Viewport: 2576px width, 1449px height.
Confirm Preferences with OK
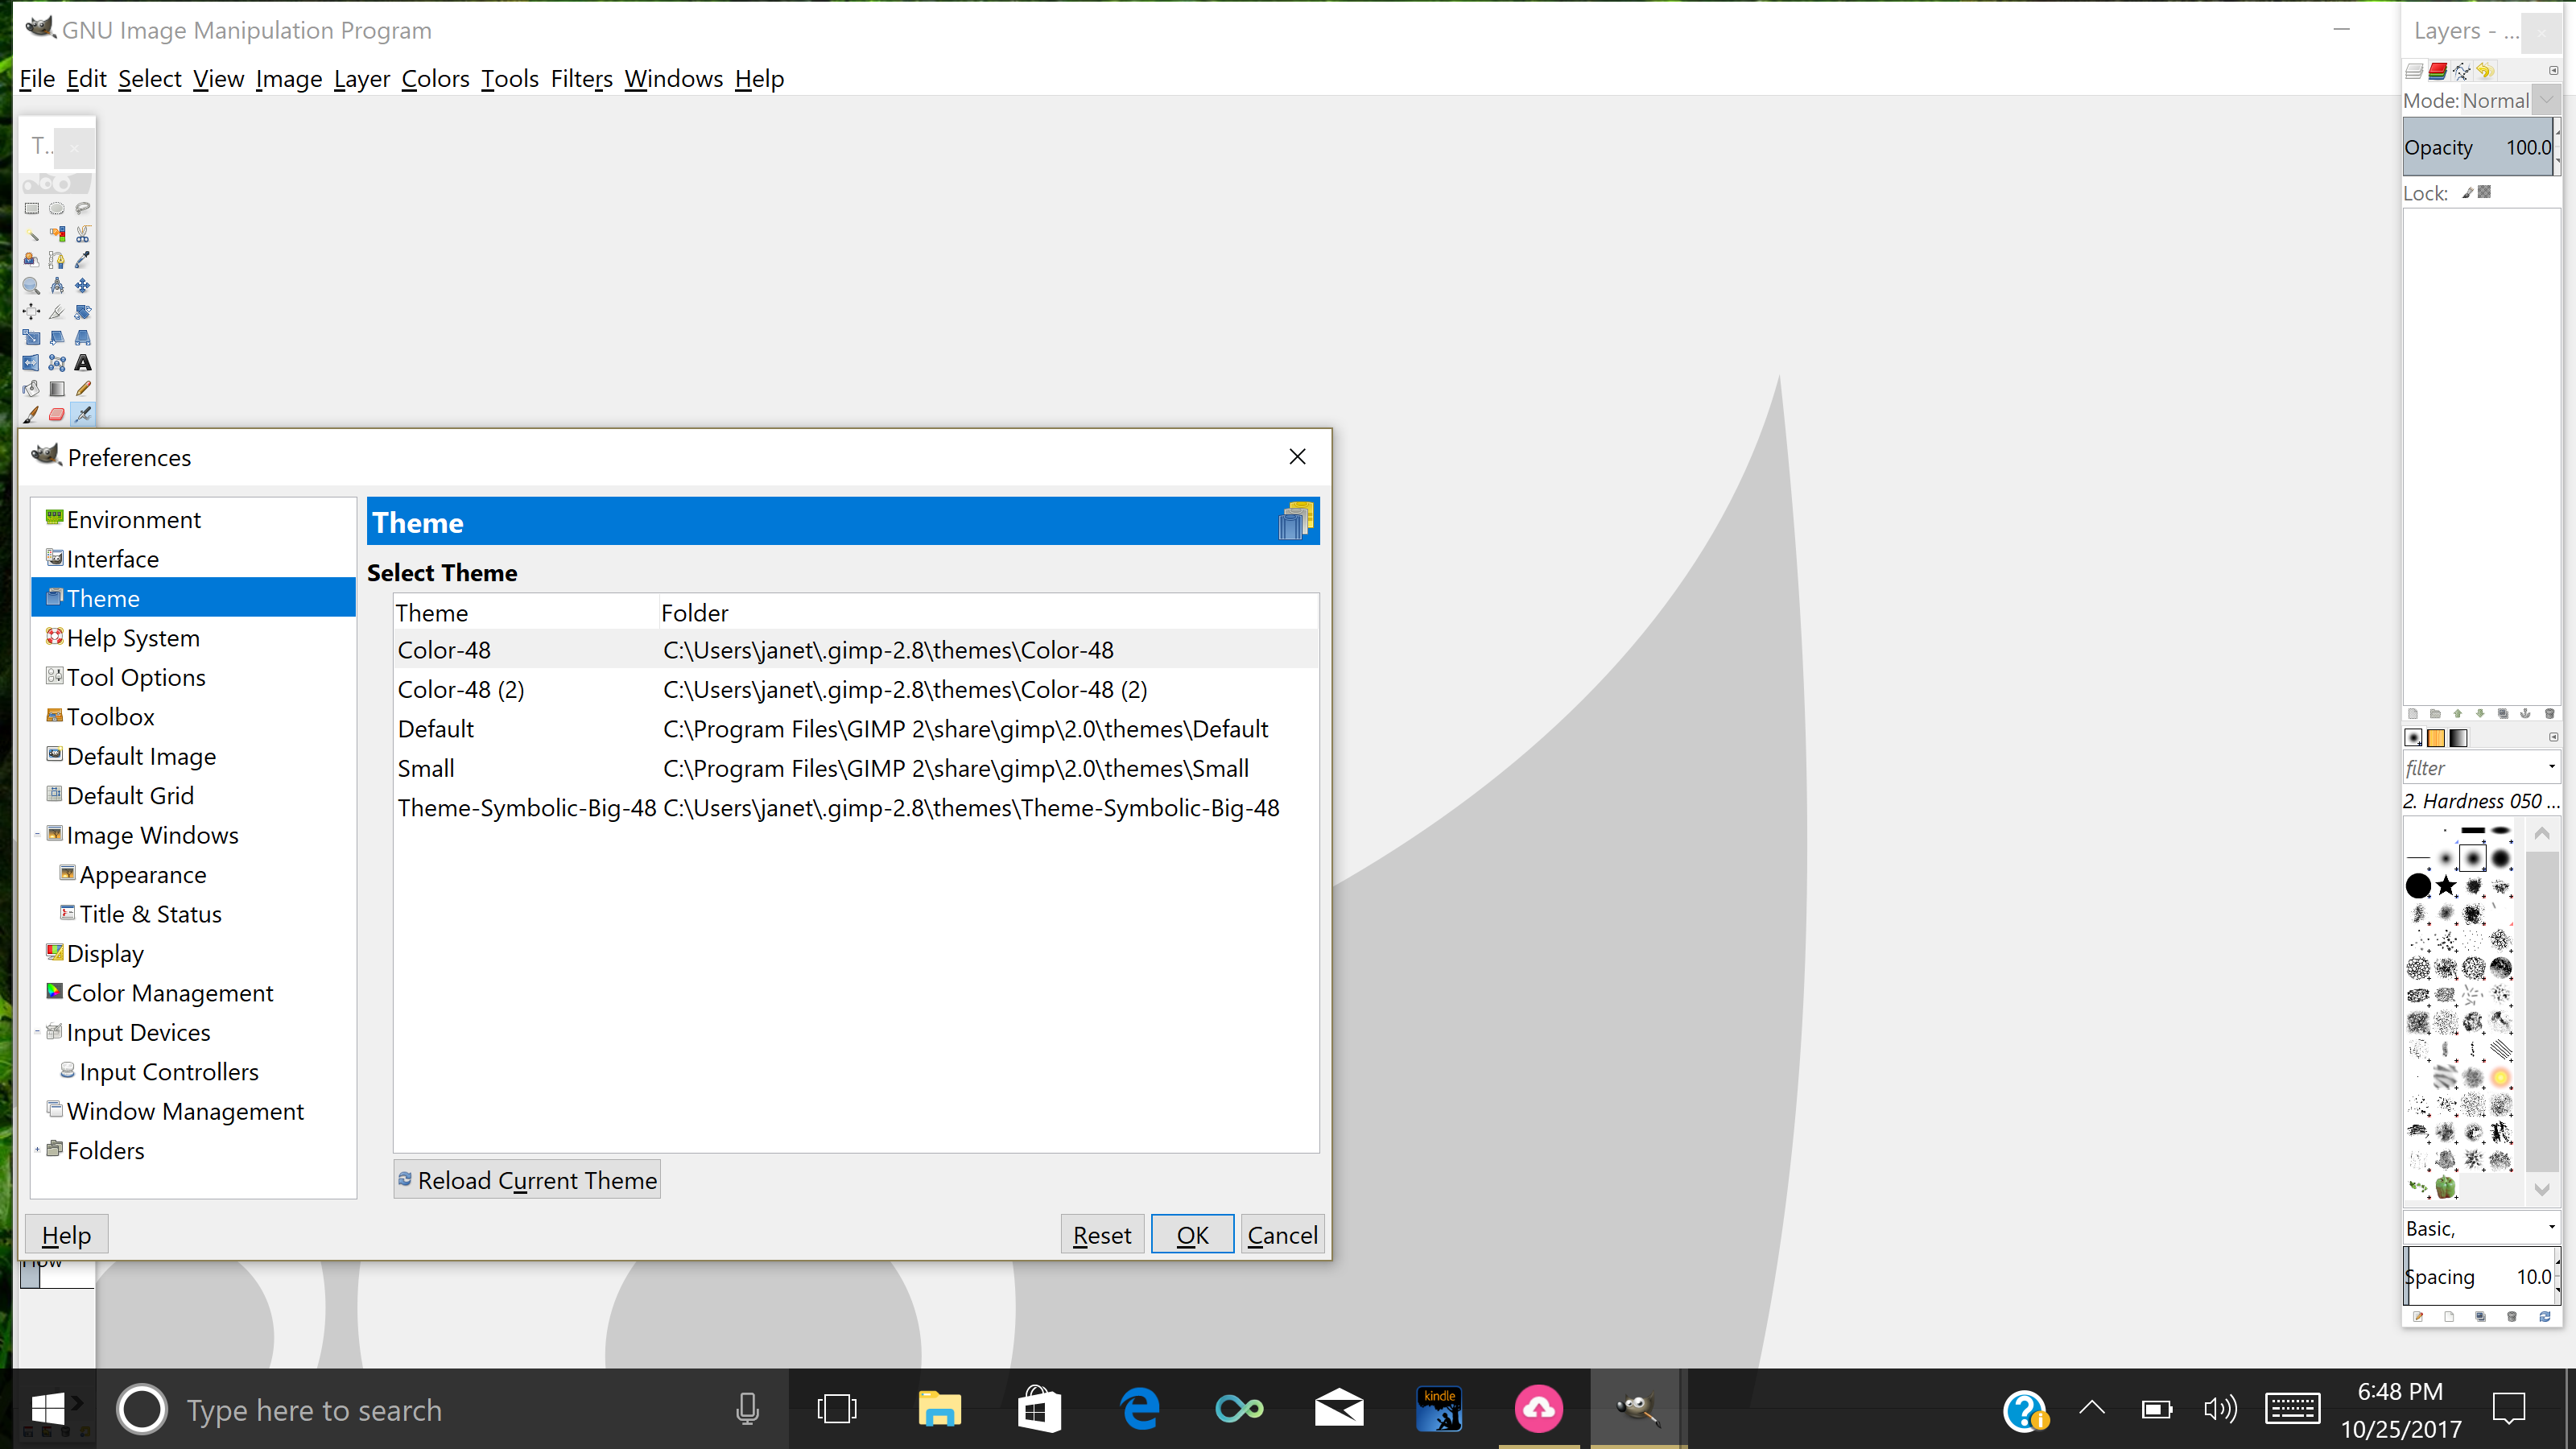tap(1192, 1235)
